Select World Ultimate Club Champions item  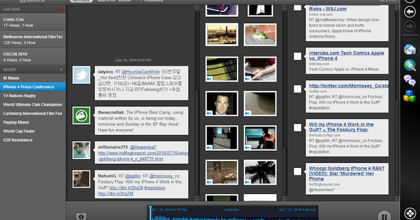pyautogui.click(x=33, y=105)
